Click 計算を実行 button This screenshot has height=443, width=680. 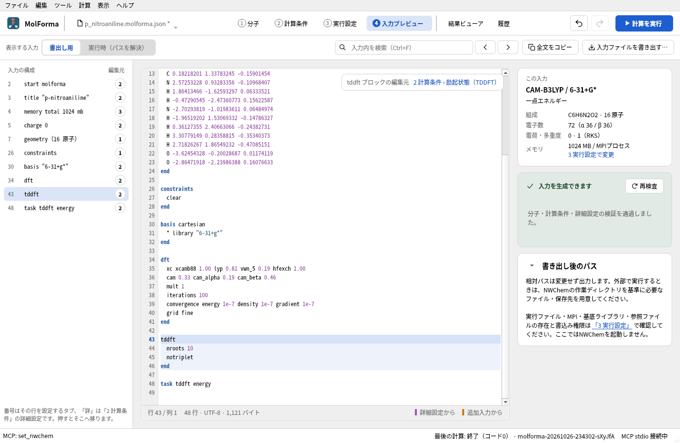click(644, 23)
